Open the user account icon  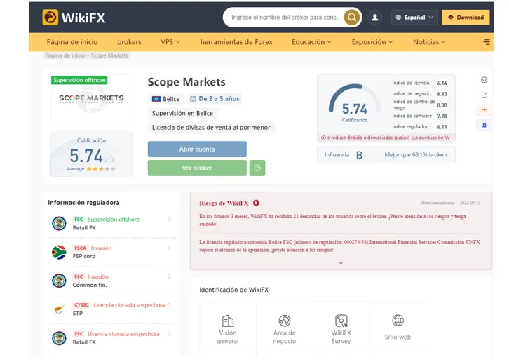coord(374,18)
